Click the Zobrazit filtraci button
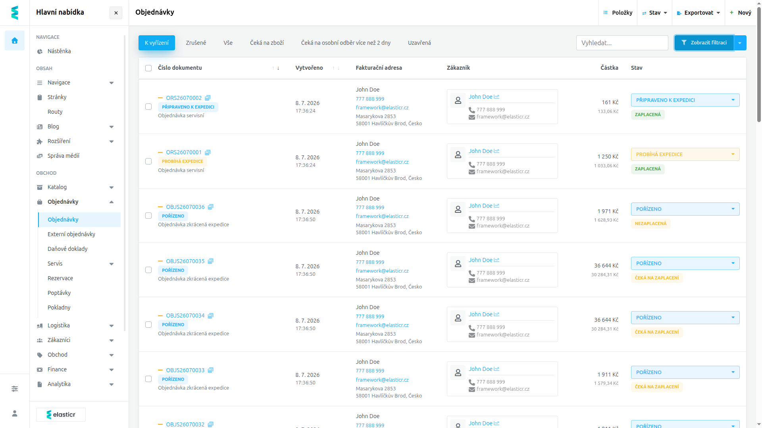Image resolution: width=762 pixels, height=428 pixels. (x=704, y=43)
